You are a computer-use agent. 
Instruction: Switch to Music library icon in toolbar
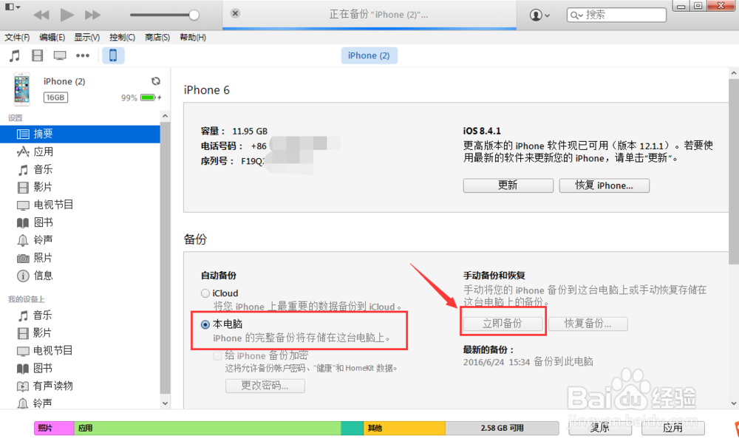[x=15, y=55]
